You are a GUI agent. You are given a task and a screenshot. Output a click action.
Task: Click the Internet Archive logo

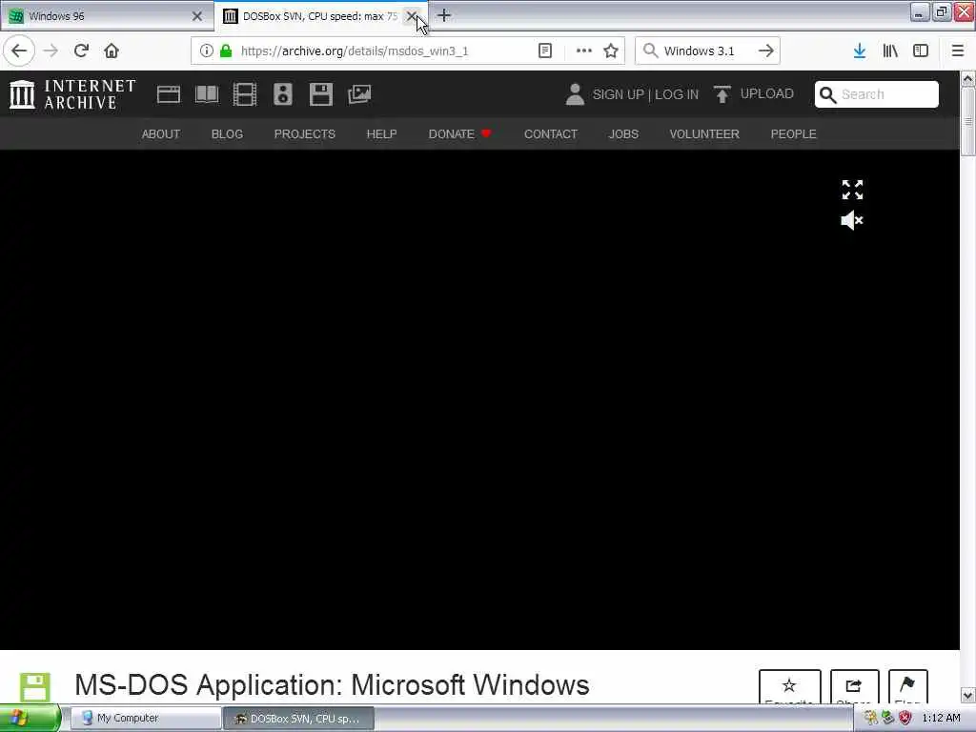click(x=72, y=94)
